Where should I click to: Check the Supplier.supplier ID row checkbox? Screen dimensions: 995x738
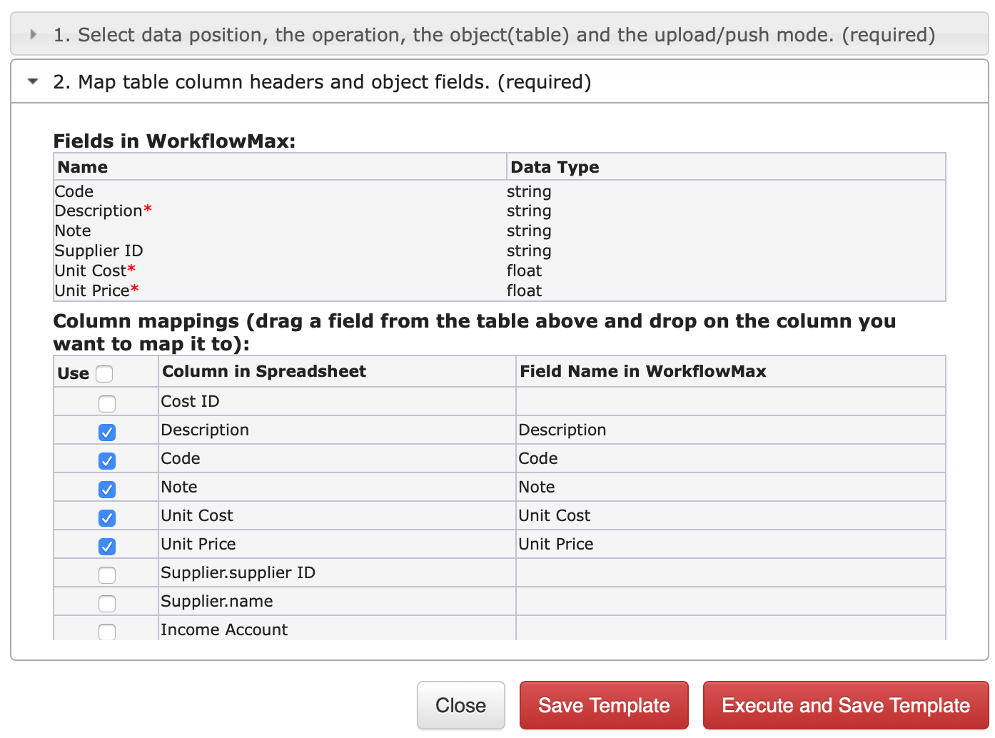[107, 575]
